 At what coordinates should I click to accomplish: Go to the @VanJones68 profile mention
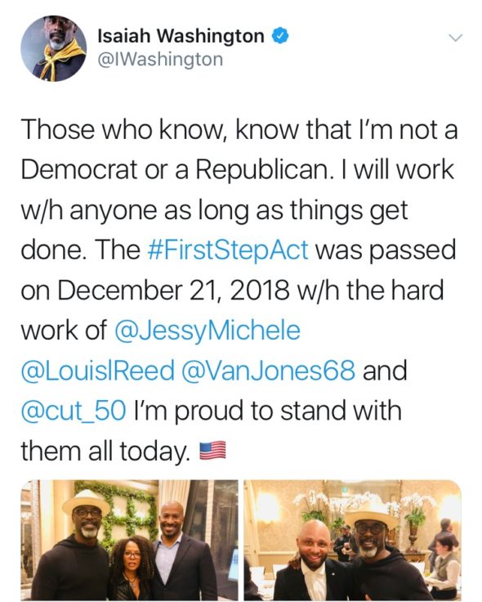269,371
